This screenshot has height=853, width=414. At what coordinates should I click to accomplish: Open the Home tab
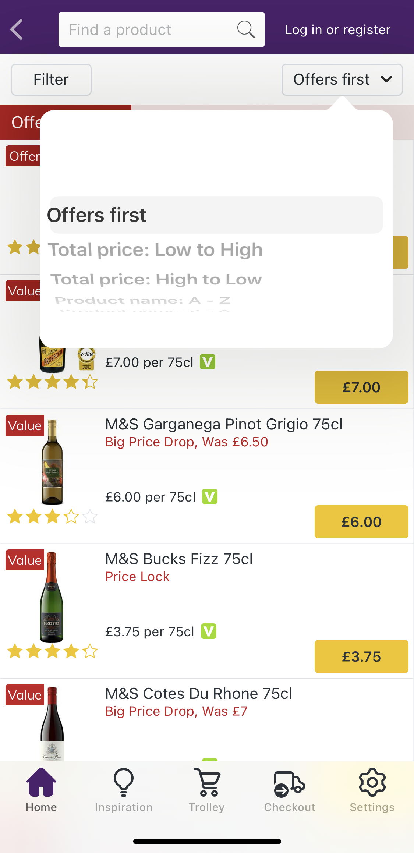(x=41, y=790)
